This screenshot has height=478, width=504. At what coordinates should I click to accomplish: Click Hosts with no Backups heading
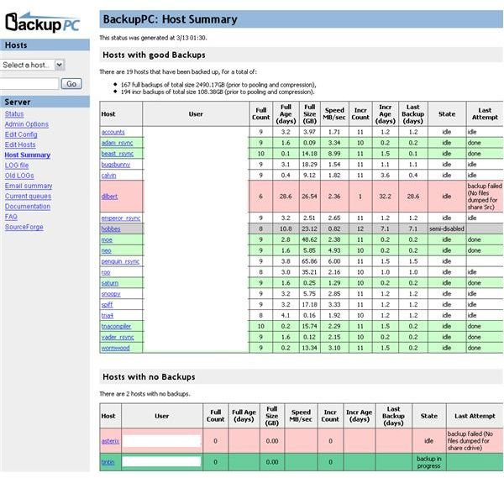click(x=149, y=376)
